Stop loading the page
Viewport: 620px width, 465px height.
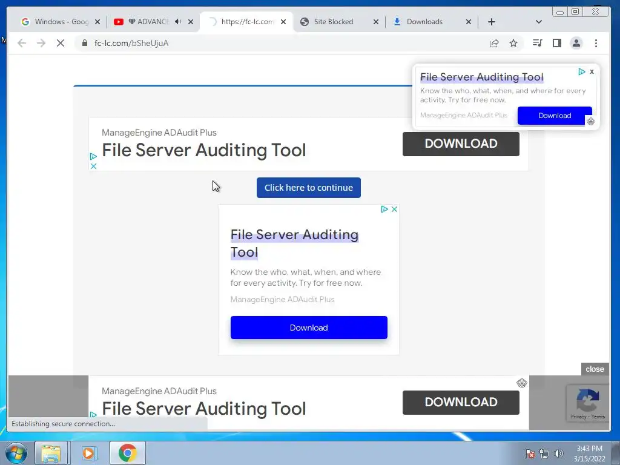[61, 43]
